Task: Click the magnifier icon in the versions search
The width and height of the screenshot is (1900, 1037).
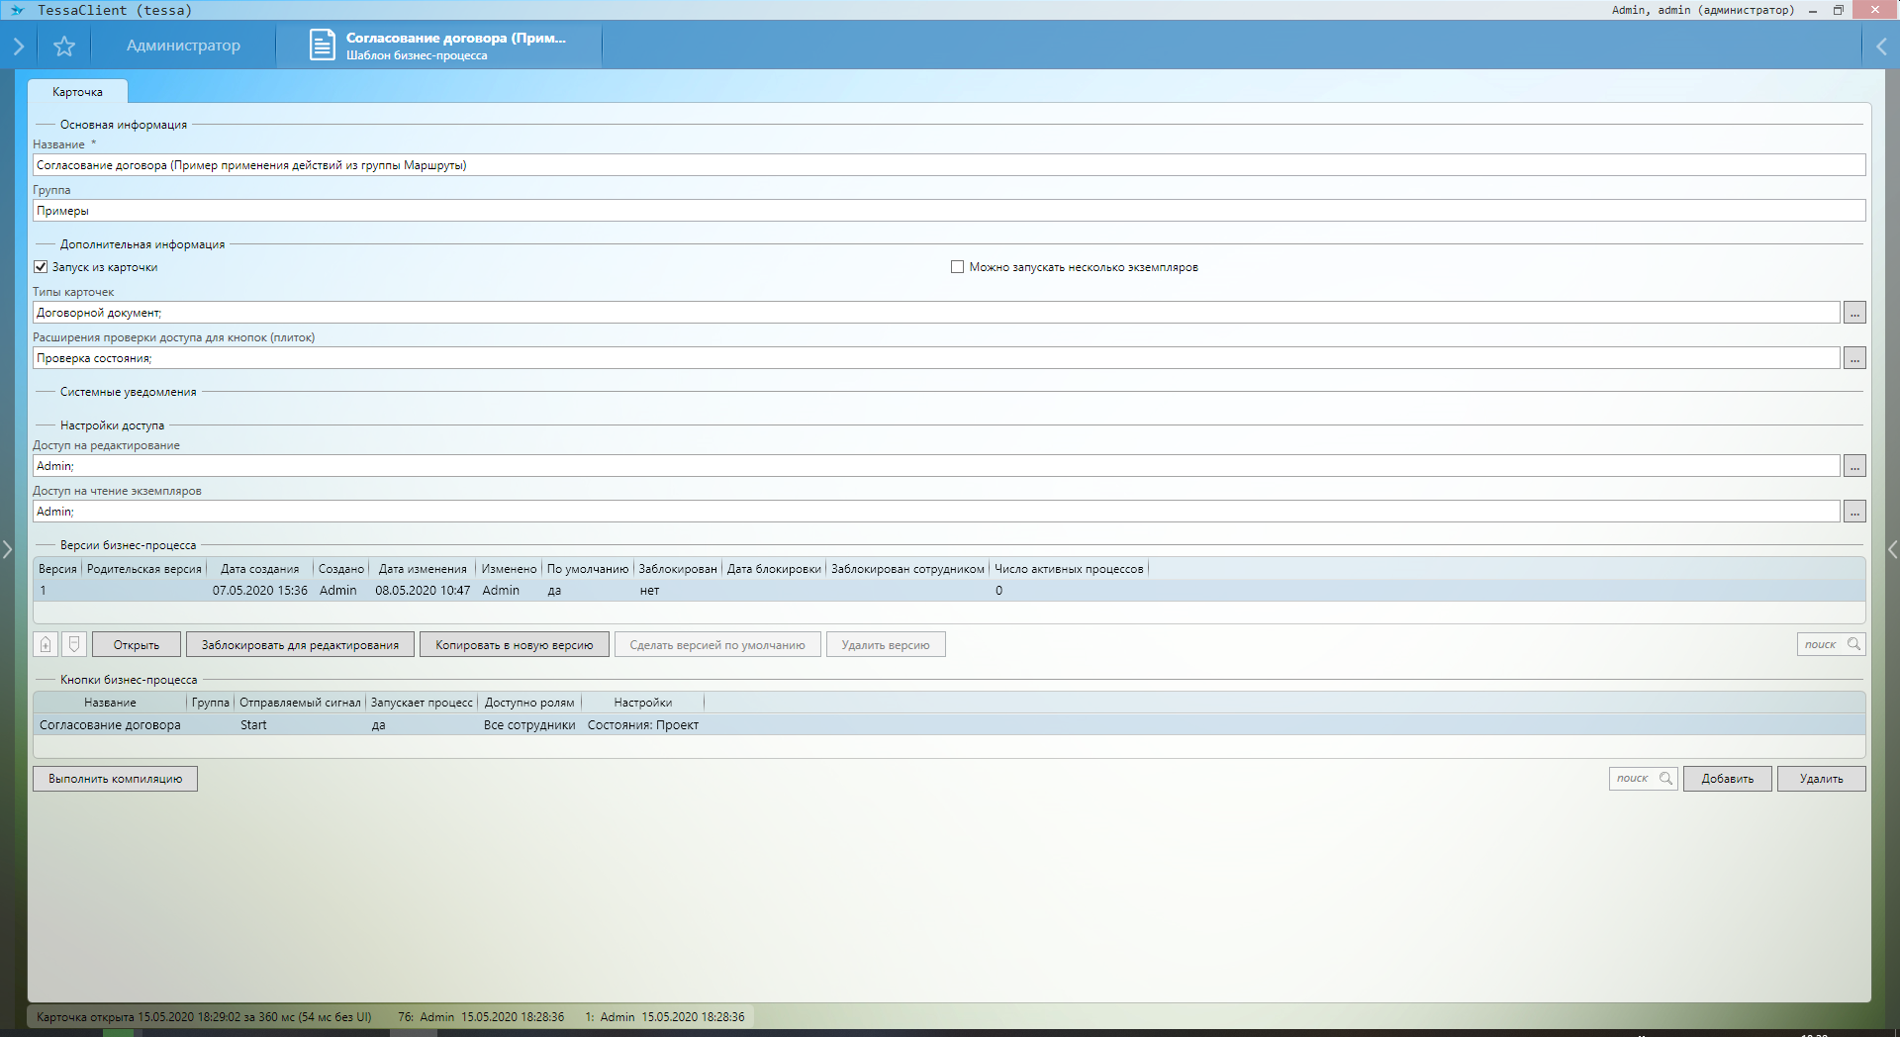Action: click(x=1853, y=644)
